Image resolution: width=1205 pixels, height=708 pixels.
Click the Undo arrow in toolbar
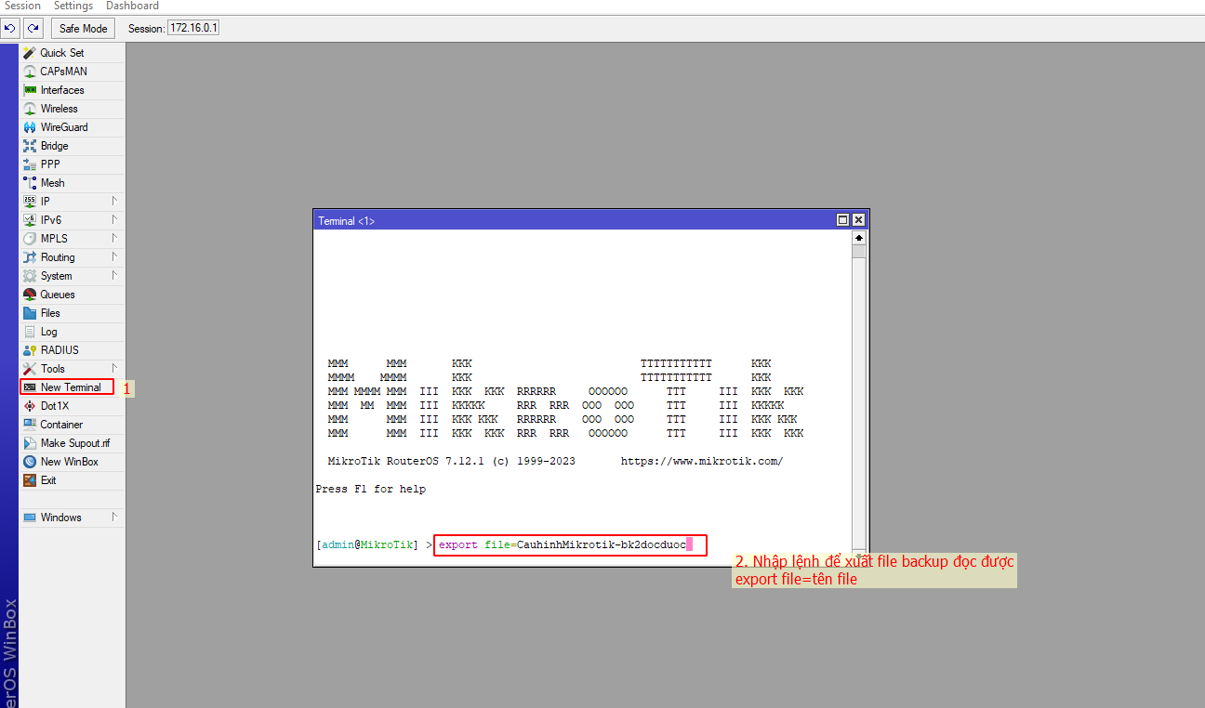point(10,28)
